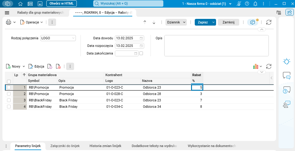The width and height of the screenshot is (295, 151).
Task: Select the RGKRKH Edycja tab
Action: (103, 13)
